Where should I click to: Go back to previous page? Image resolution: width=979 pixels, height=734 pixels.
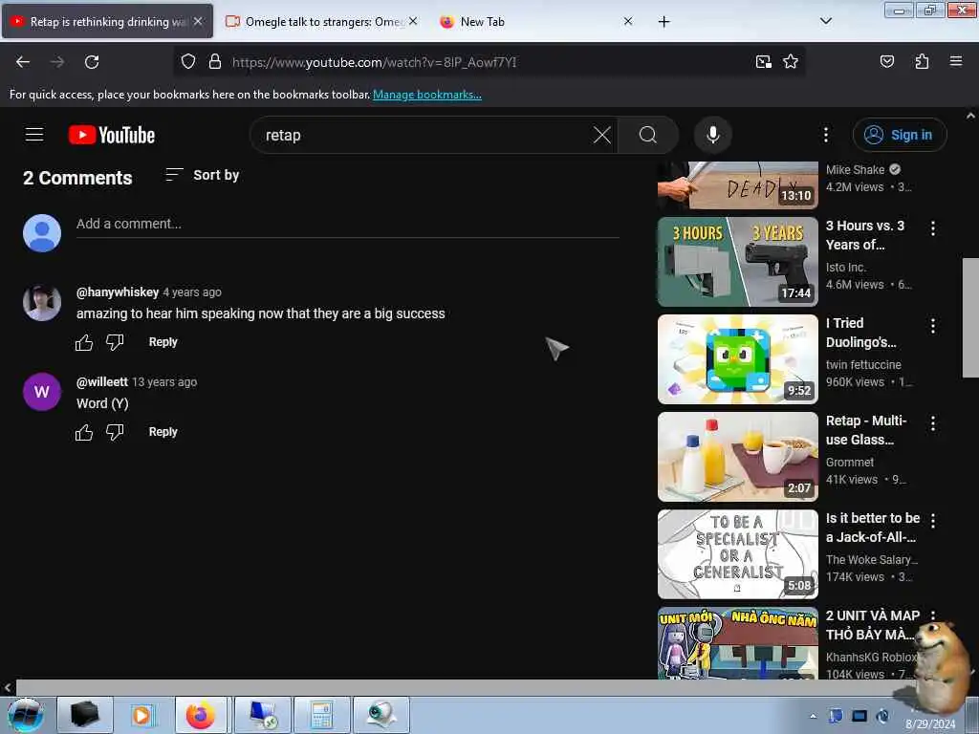[x=23, y=62]
